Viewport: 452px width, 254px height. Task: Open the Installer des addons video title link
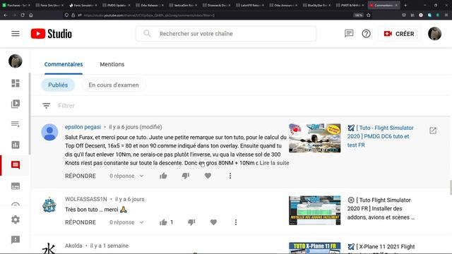(381, 209)
